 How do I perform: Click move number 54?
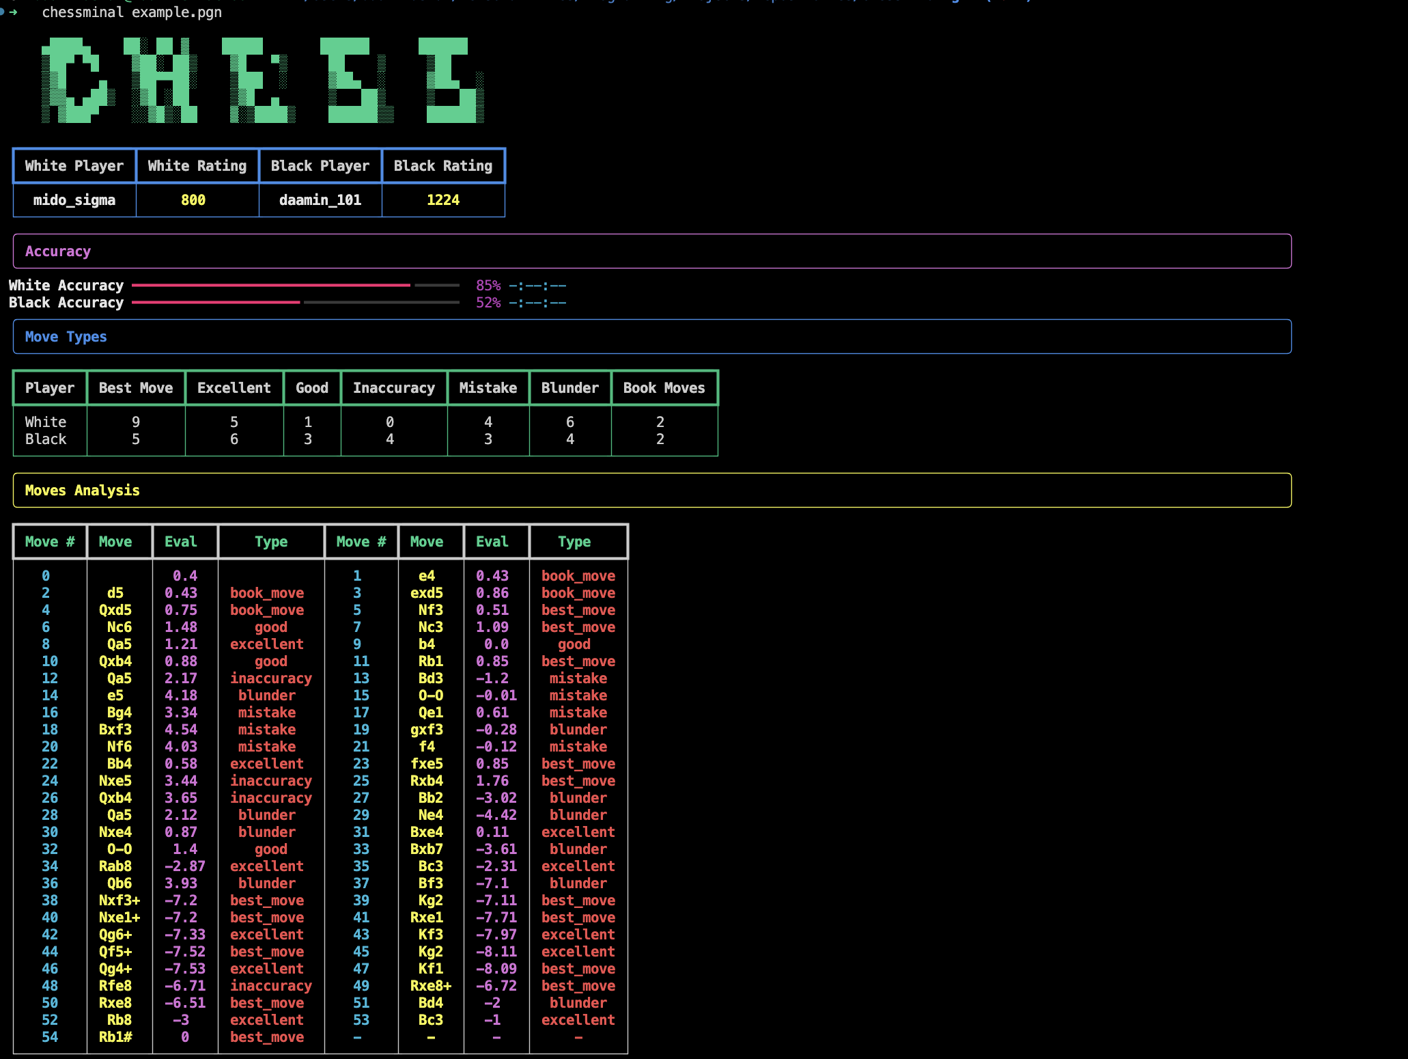50,1037
